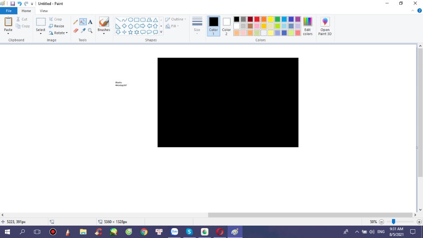This screenshot has height=238, width=423.
Task: Click the Resize button
Action: [x=56, y=26]
